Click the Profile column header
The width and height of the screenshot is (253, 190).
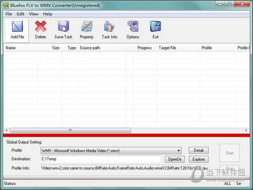pyautogui.click(x=218, y=48)
